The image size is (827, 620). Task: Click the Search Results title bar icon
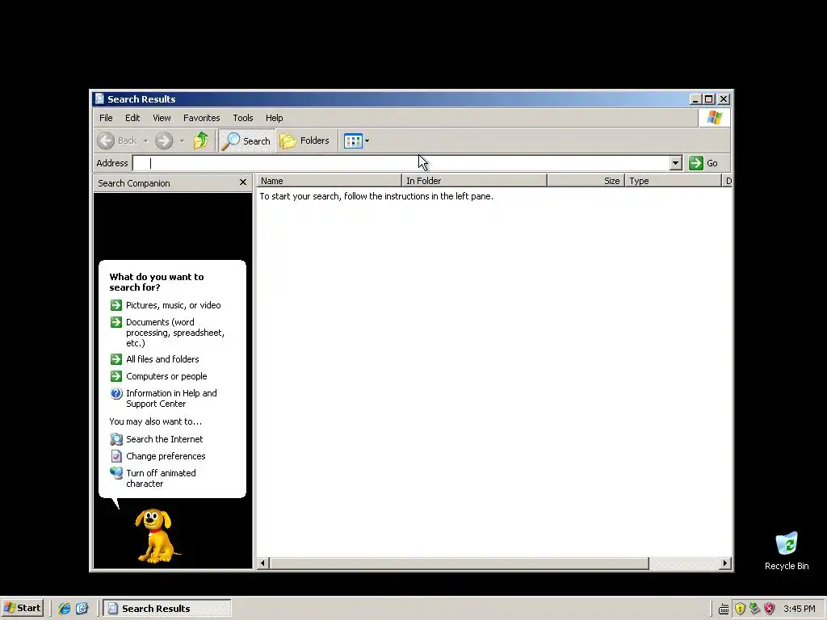coord(99,98)
